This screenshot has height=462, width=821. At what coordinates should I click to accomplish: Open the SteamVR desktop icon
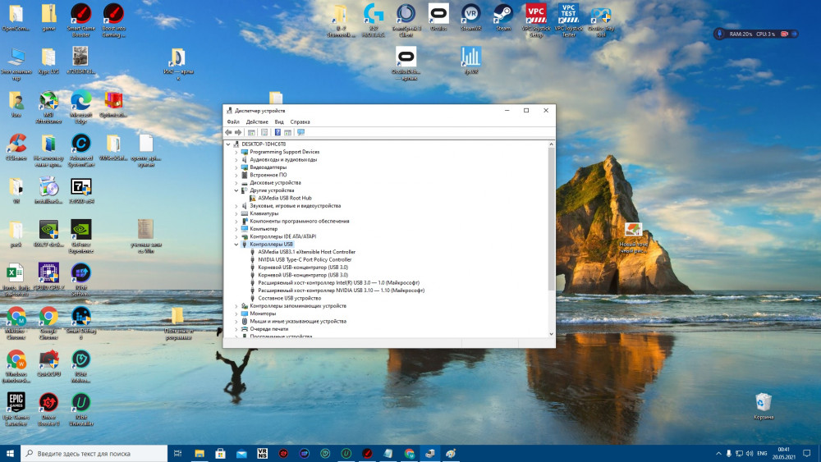pyautogui.click(x=470, y=14)
